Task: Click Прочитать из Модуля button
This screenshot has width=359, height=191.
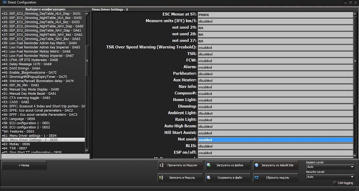Action: (x=180, y=165)
